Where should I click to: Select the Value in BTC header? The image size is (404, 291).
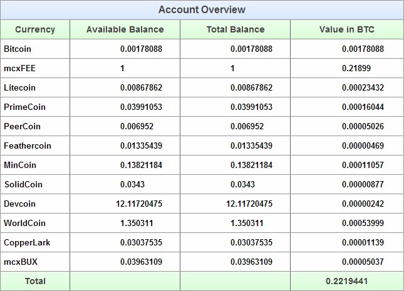click(x=347, y=29)
